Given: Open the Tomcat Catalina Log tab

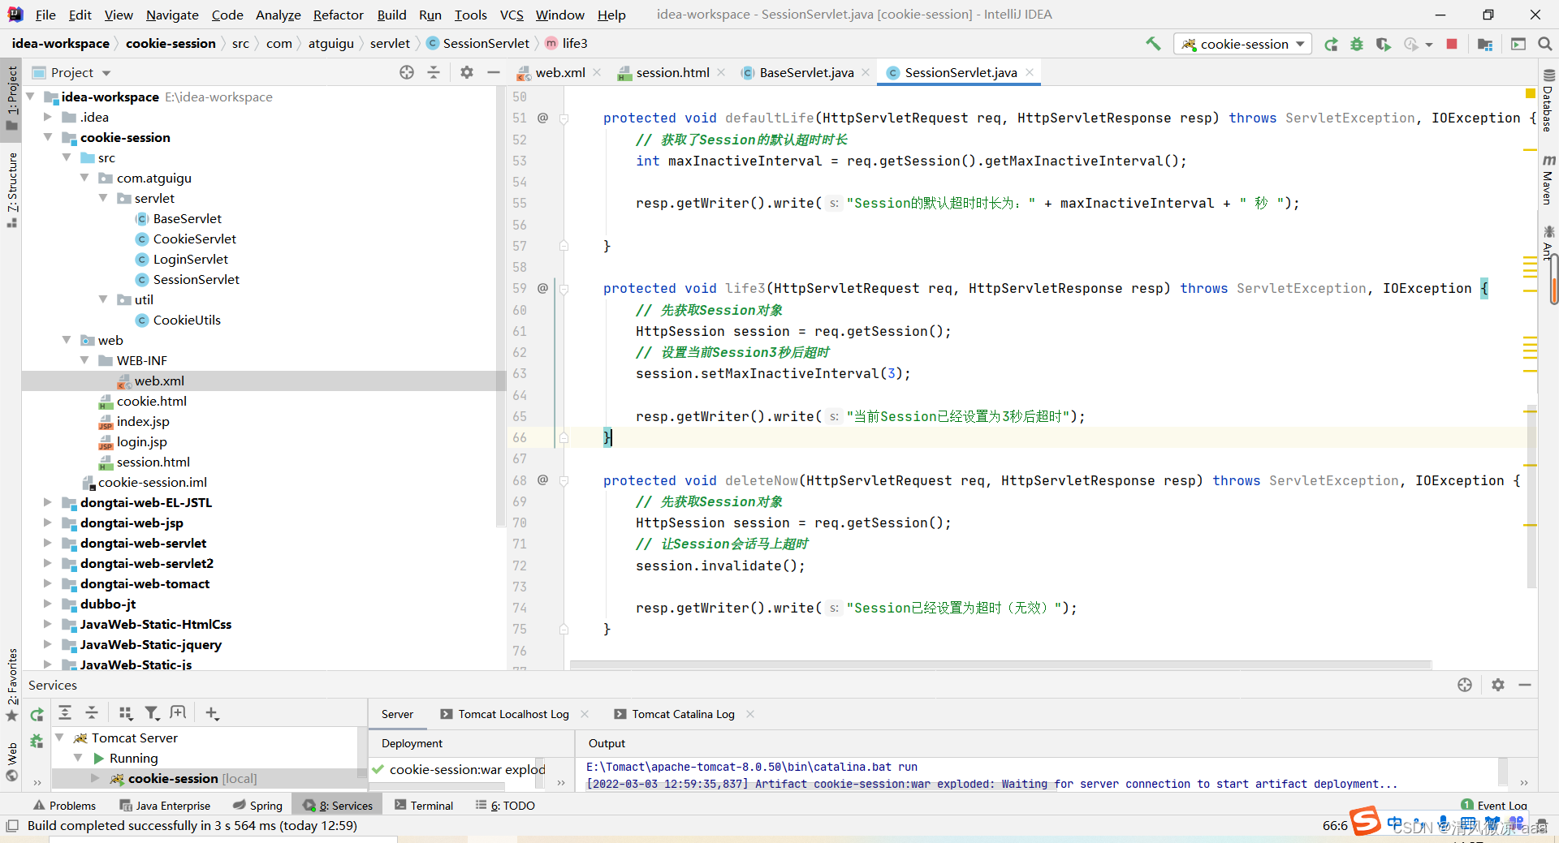Looking at the screenshot, I should point(683,714).
